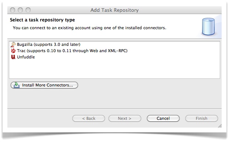Click the Add Task Repository title text

coord(115,10)
